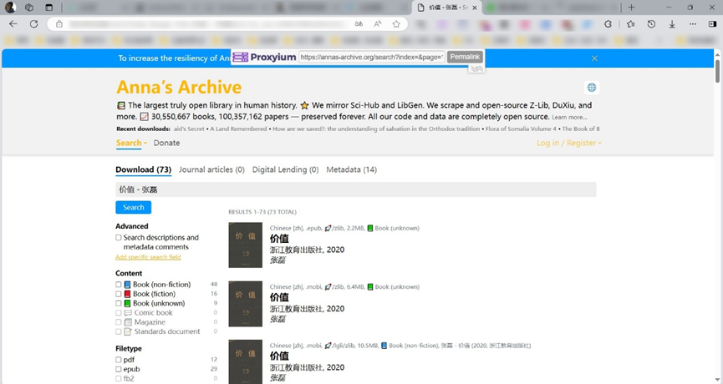
Task: Click the books/papers count statistics text
Action: [220, 117]
